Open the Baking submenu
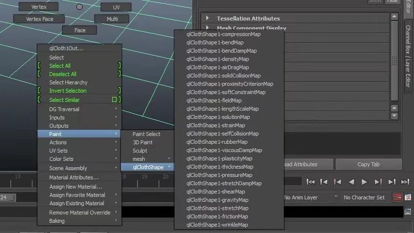This screenshot has height=233, width=414. [x=79, y=221]
